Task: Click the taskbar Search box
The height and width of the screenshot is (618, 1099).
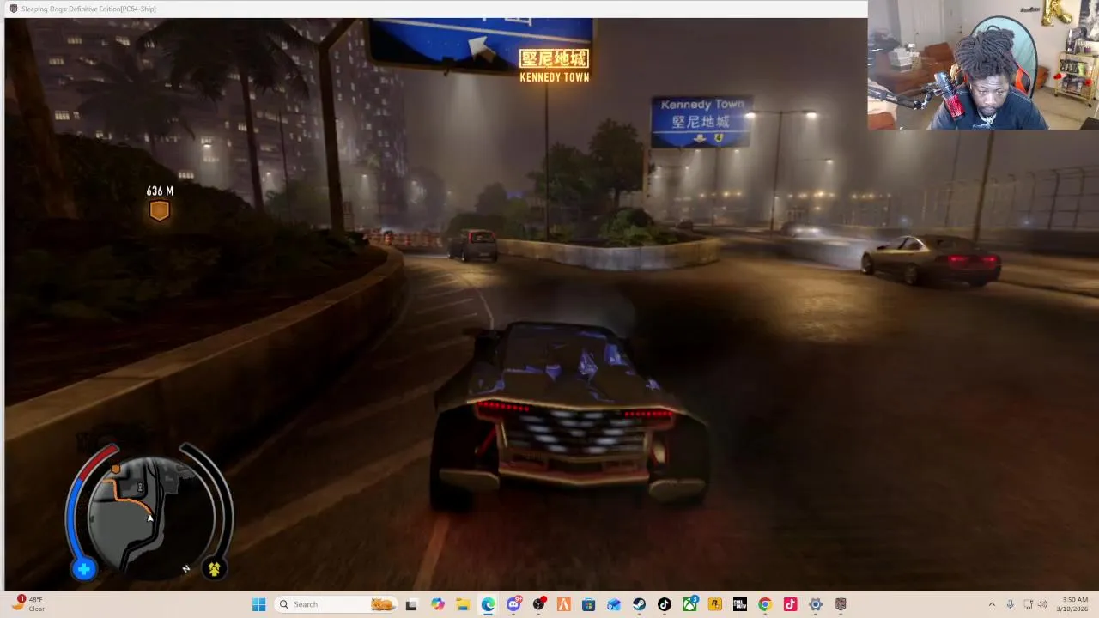Action: [x=337, y=604]
